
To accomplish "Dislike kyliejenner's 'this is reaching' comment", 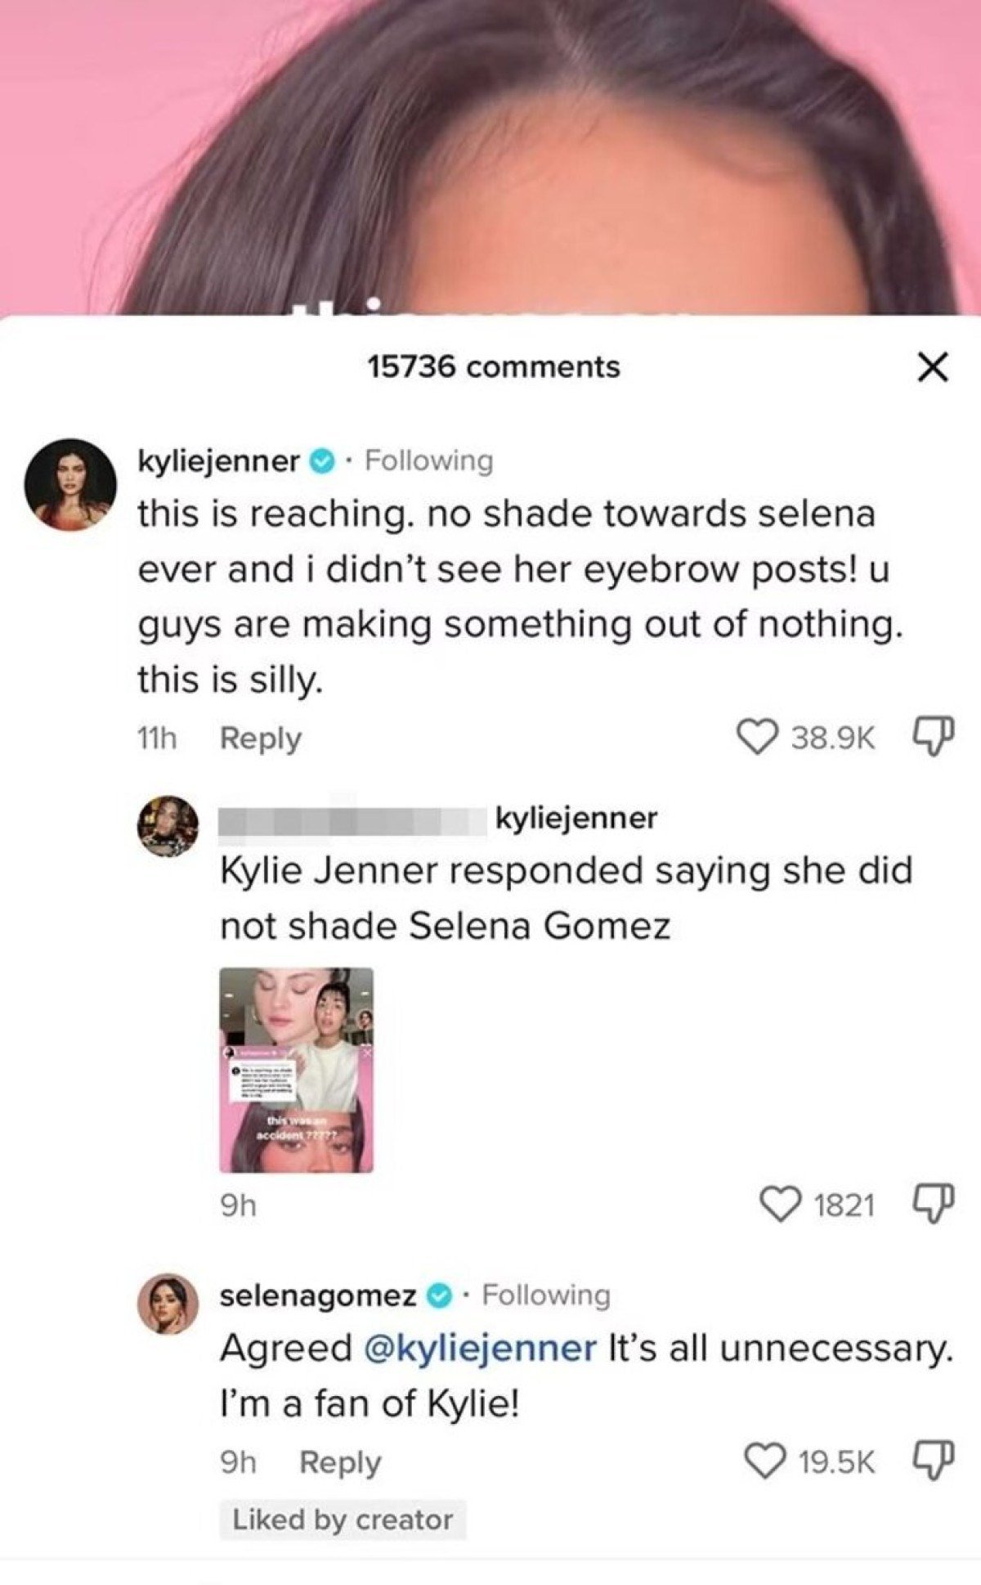I will coord(932,737).
